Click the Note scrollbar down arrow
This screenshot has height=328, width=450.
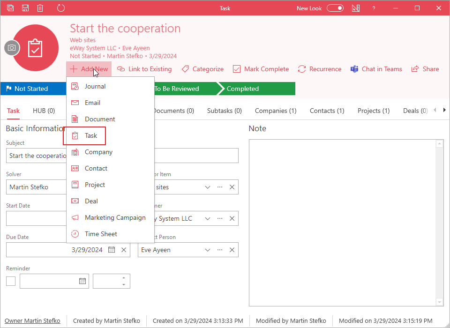[439, 302]
